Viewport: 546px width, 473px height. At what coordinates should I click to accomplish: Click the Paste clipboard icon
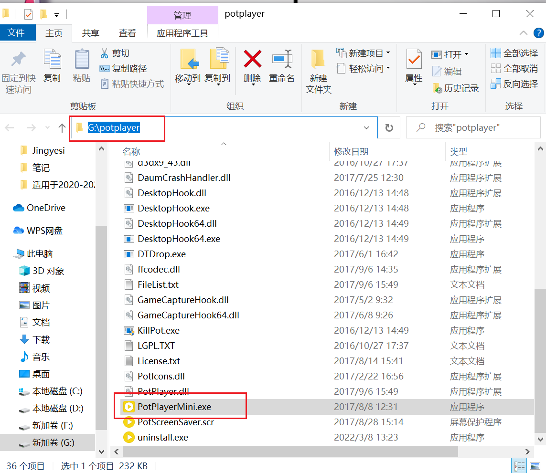point(82,59)
